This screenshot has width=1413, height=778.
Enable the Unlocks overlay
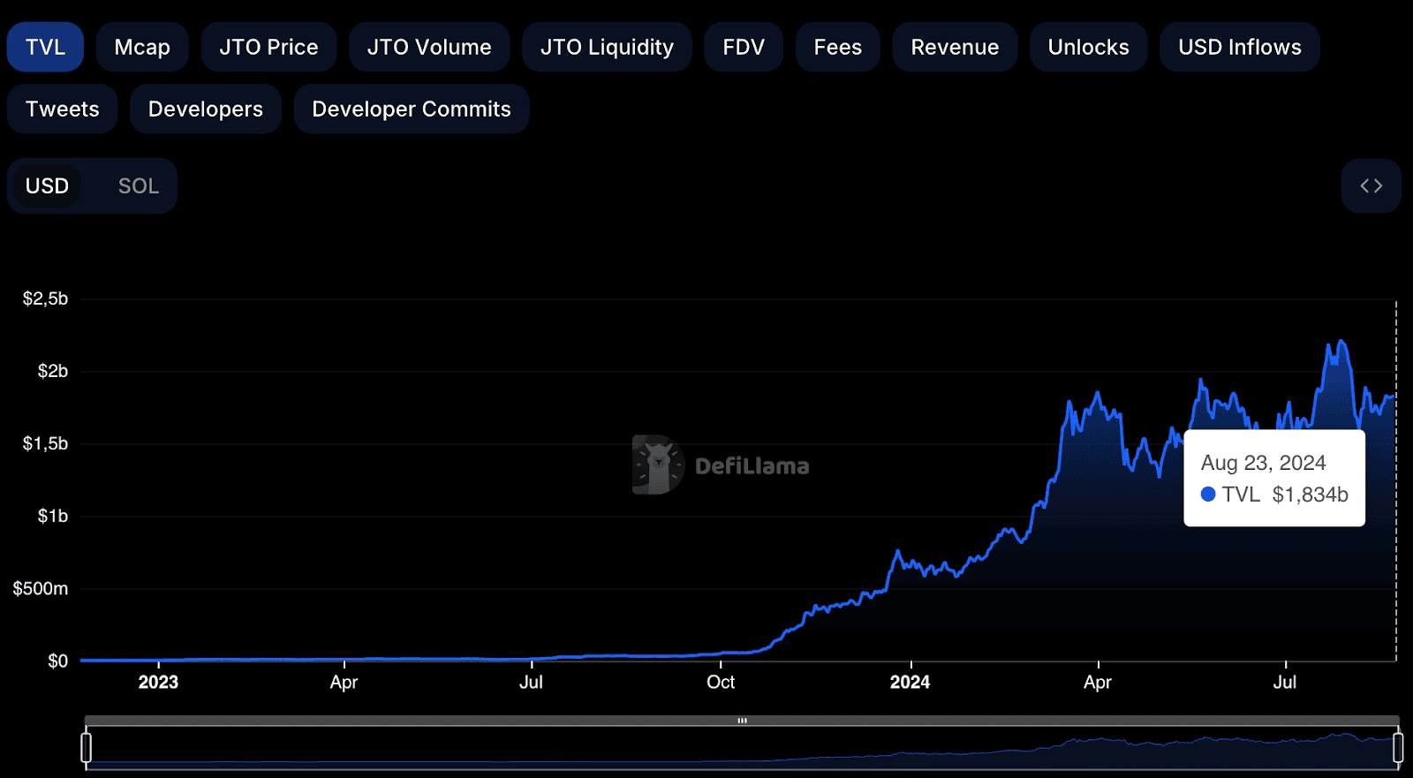pos(1089,47)
